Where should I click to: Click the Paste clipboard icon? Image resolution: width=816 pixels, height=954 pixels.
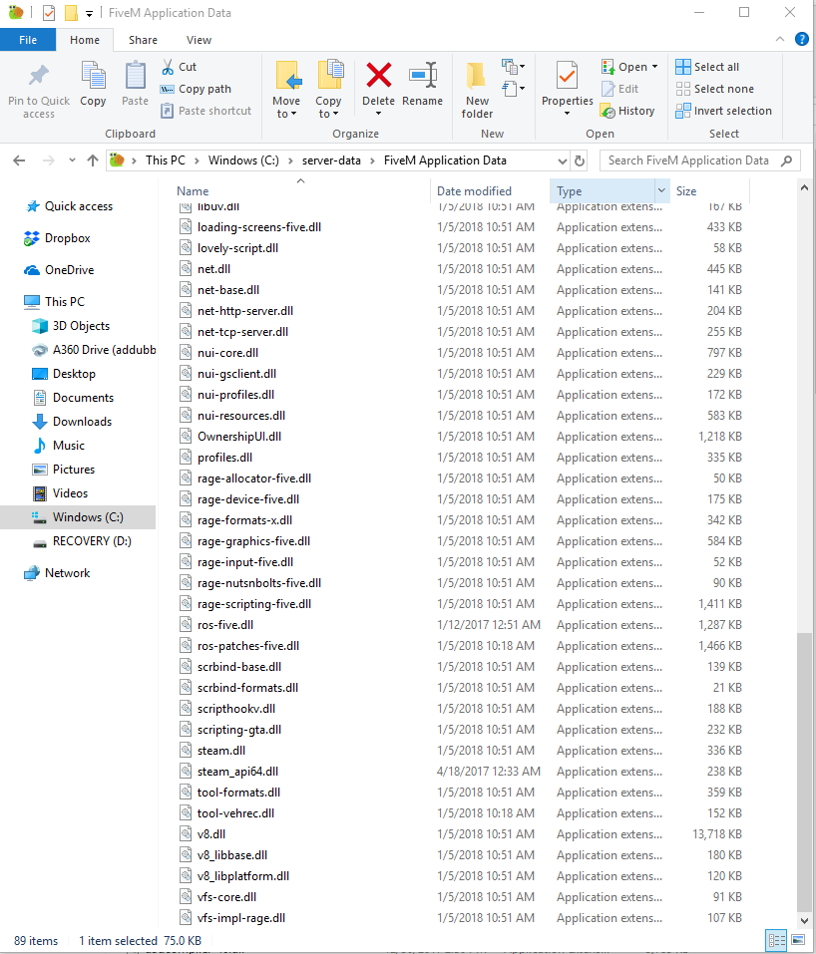click(136, 76)
